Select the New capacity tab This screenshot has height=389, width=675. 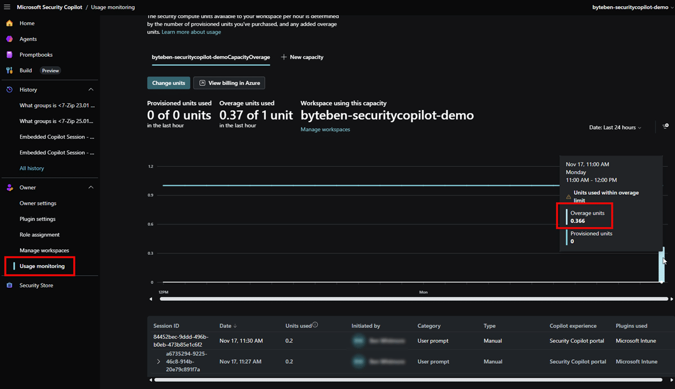pos(302,57)
